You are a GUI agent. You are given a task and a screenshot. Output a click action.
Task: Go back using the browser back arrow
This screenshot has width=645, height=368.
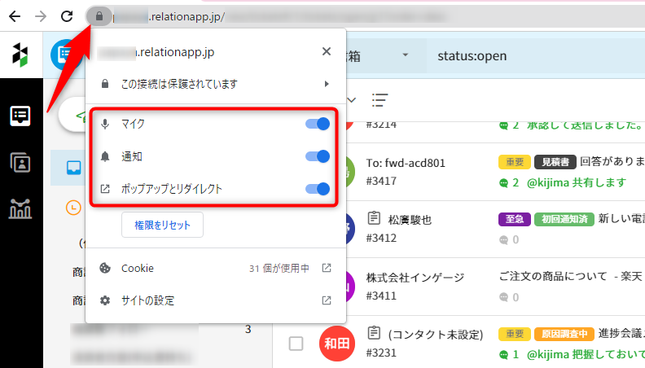[15, 16]
